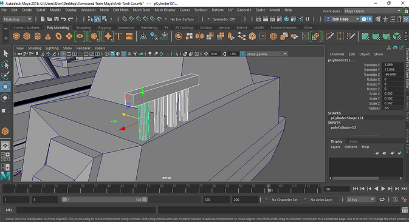
Task: Activate the Rotate tool in toolbox
Action: [x=5, y=98]
